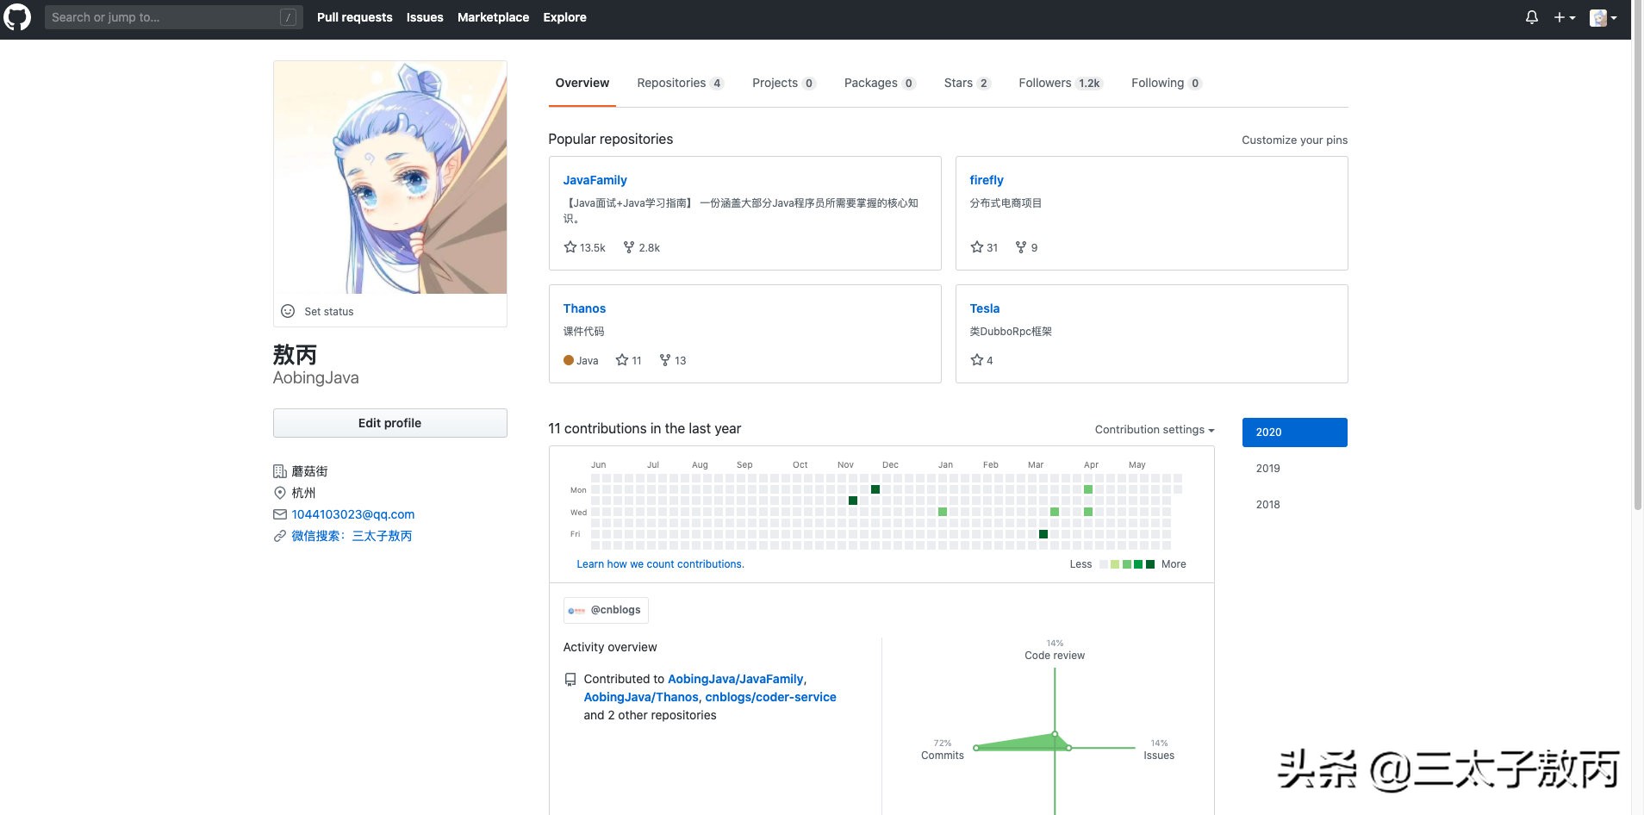Viewport: 1644px width, 815px height.
Task: Open the notifications bell
Action: click(x=1531, y=17)
